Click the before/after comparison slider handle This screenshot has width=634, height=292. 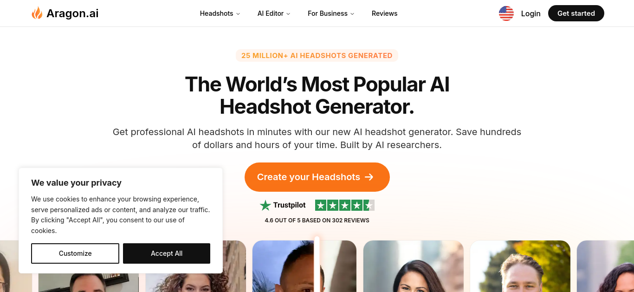317,264
